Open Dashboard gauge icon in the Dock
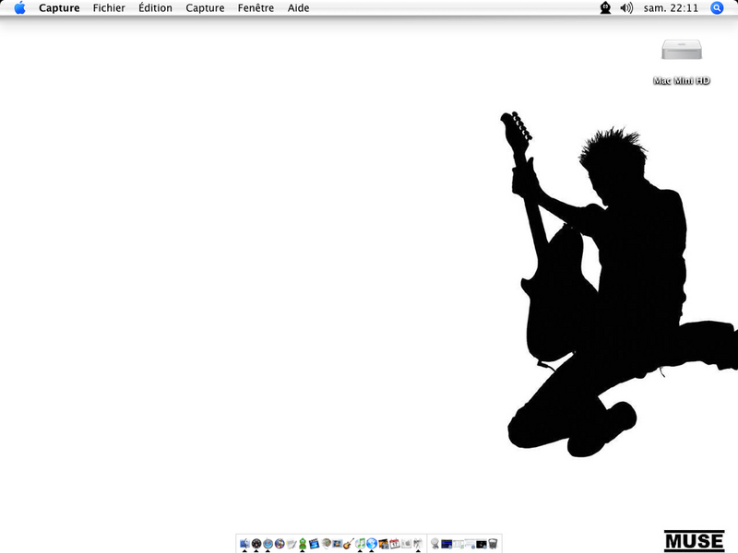 [x=256, y=544]
